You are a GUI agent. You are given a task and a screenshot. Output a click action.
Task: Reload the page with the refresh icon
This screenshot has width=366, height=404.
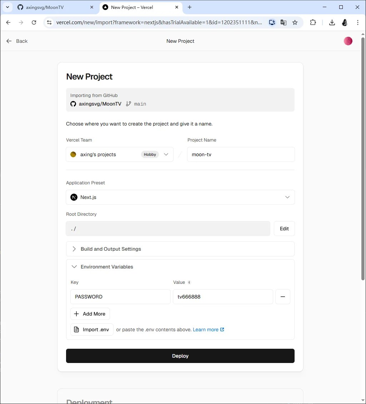[34, 22]
